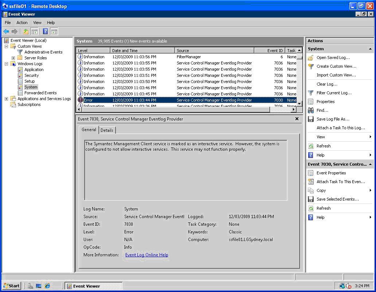Image resolution: width=376 pixels, height=292 pixels.
Task: Open Find to search events
Action: pos(322,110)
